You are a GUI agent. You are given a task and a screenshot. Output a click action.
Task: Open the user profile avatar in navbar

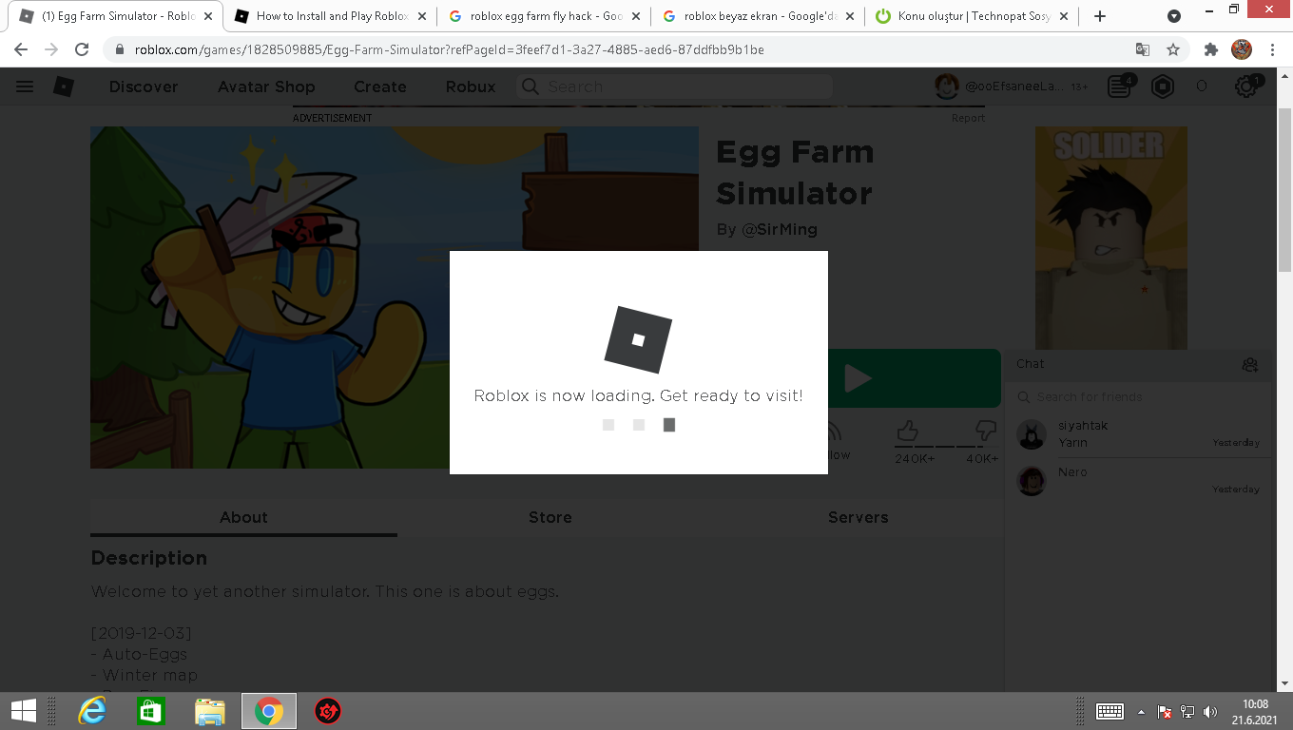(x=946, y=86)
